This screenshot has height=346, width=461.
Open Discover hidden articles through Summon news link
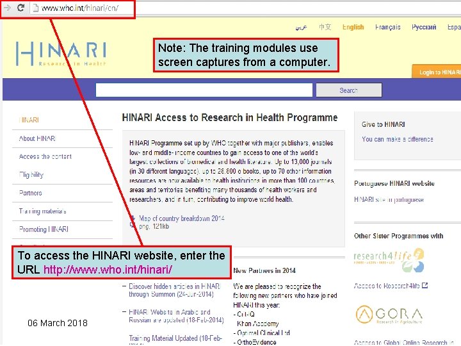[x=174, y=290]
